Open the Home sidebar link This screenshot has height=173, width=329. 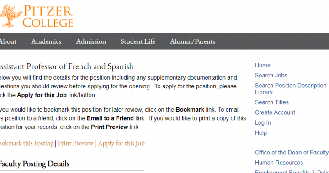click(262, 65)
